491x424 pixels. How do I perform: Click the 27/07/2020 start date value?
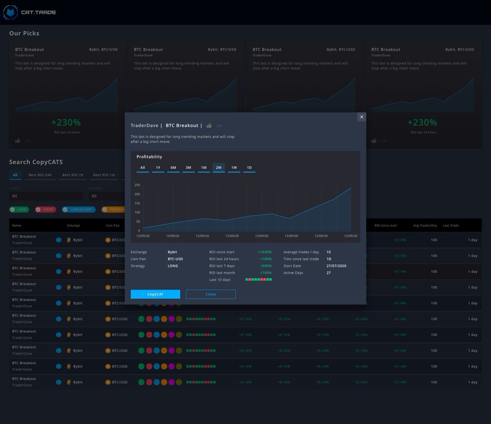[336, 266]
